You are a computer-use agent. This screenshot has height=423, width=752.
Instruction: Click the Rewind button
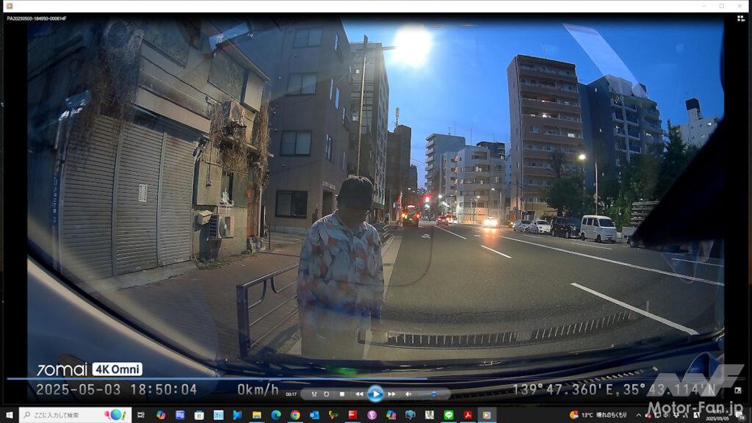click(x=359, y=394)
